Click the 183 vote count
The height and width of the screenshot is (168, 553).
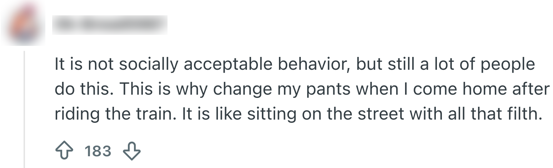point(98,152)
